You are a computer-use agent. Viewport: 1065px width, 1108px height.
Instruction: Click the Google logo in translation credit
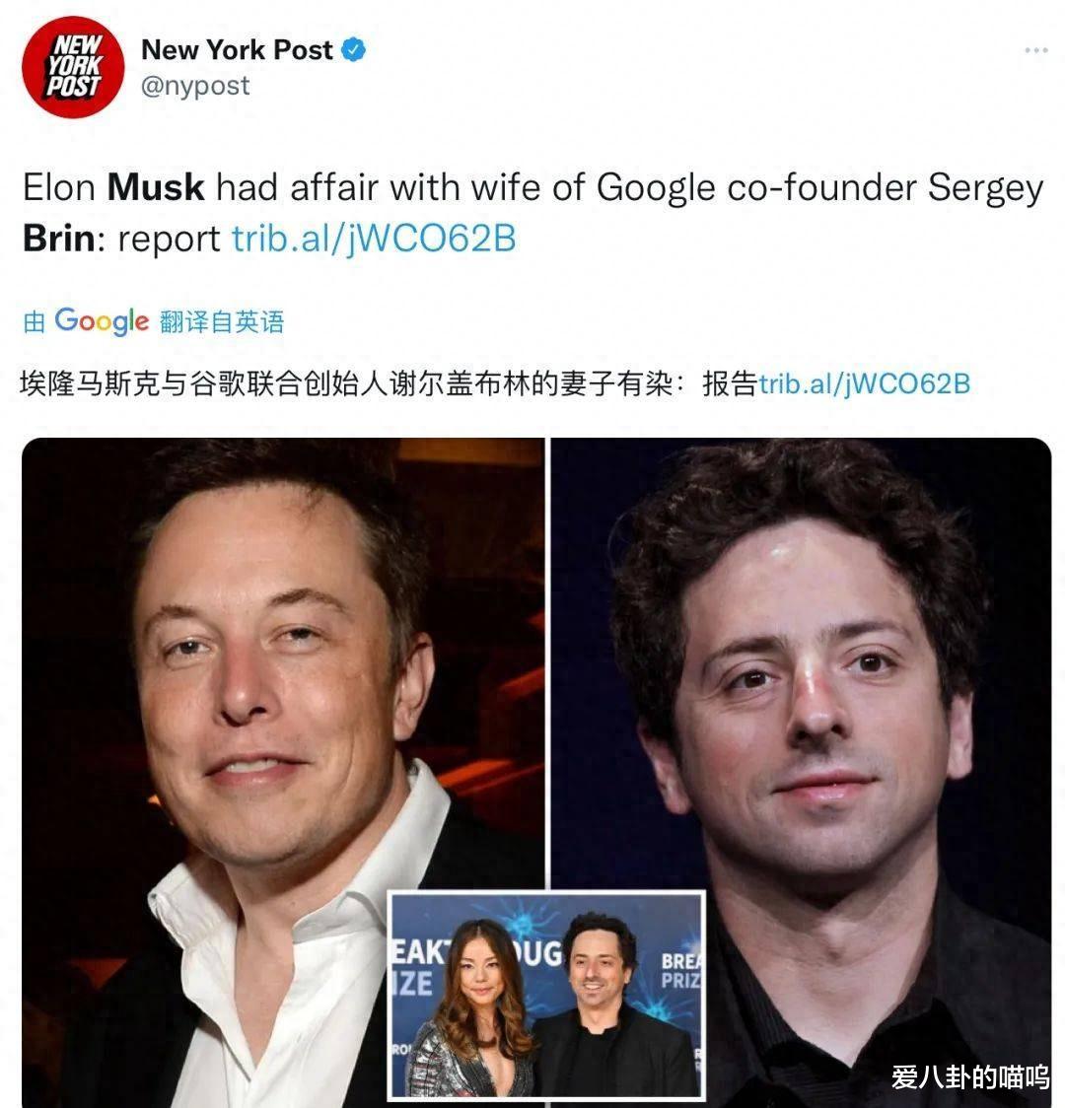click(102, 321)
